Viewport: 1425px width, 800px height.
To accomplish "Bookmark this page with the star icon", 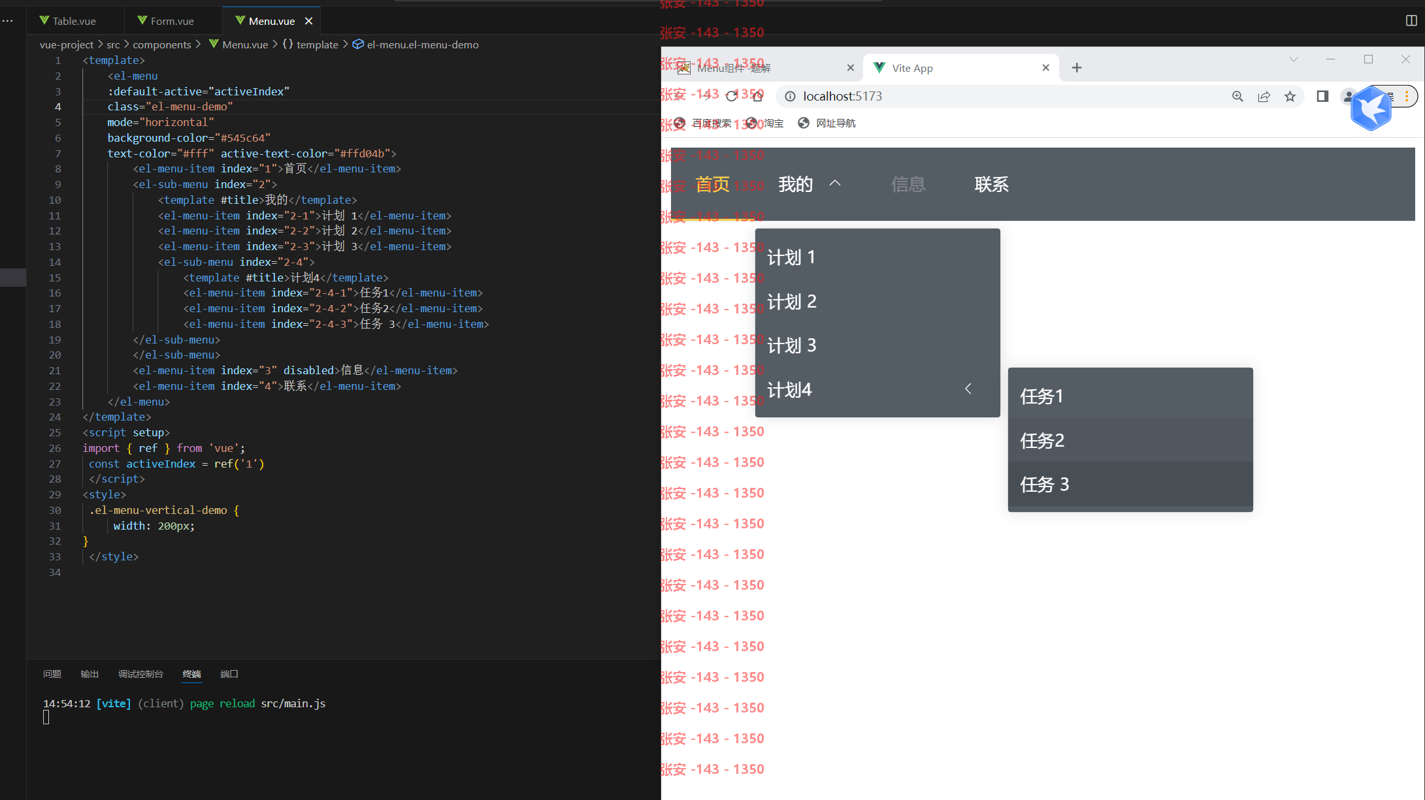I will click(1290, 97).
